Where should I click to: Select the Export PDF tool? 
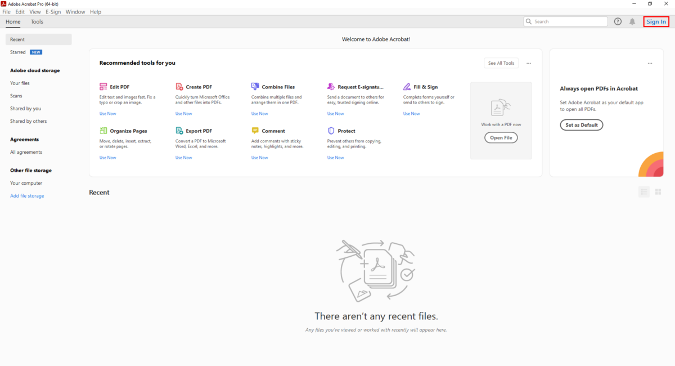(x=179, y=130)
